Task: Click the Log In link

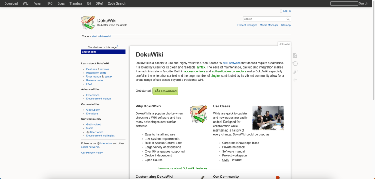Action: pyautogui.click(x=287, y=11)
